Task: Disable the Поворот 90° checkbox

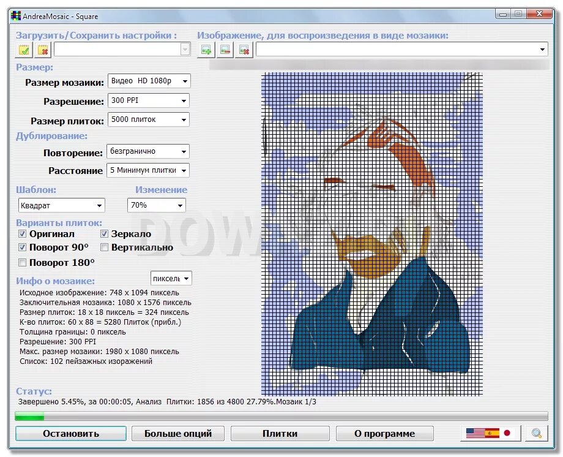Action: tap(22, 247)
